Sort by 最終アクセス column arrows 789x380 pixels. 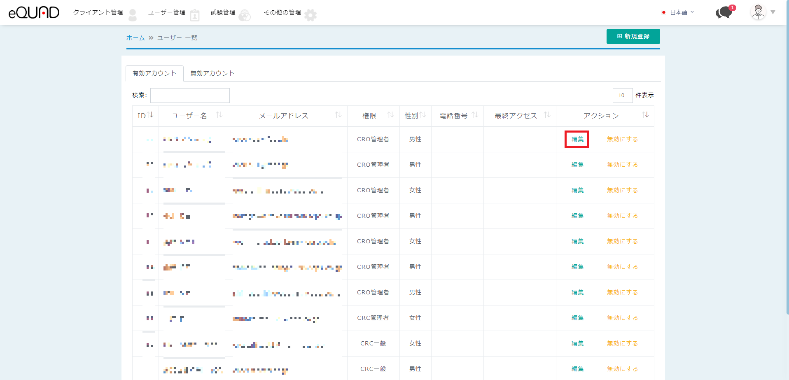[547, 115]
